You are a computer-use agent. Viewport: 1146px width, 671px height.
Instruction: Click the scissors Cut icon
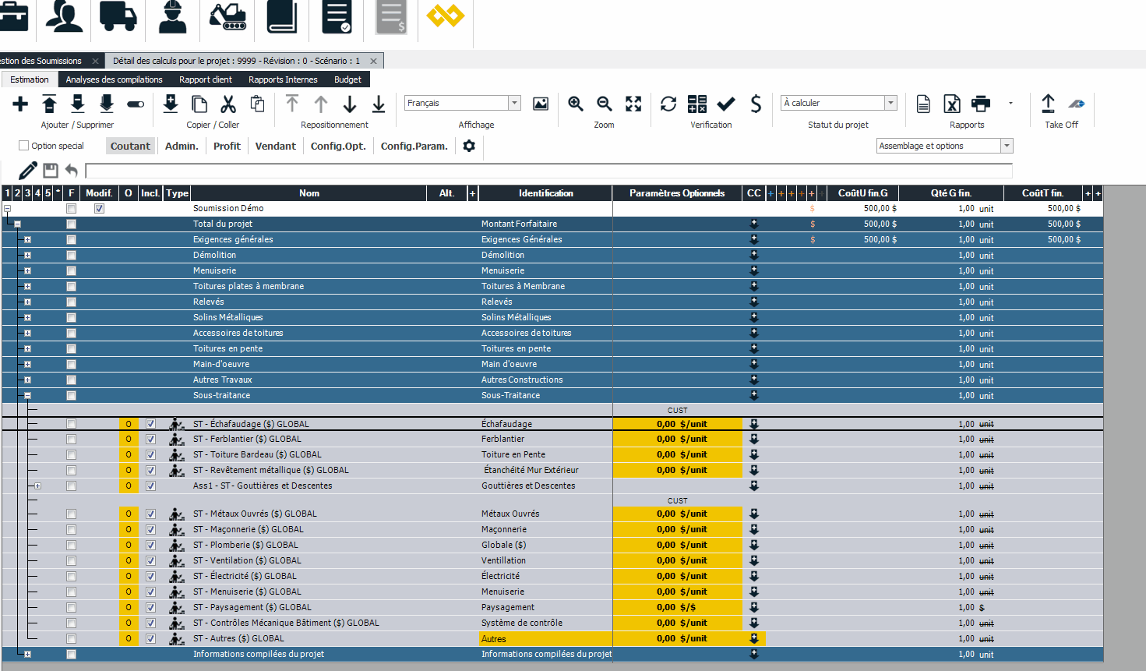(x=228, y=104)
